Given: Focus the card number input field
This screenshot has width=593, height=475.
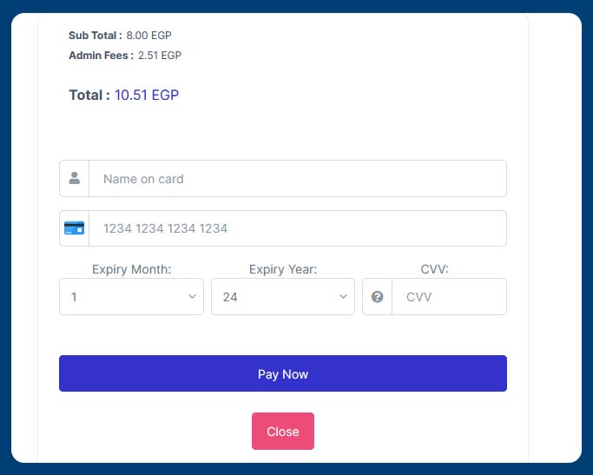Looking at the screenshot, I should point(298,228).
